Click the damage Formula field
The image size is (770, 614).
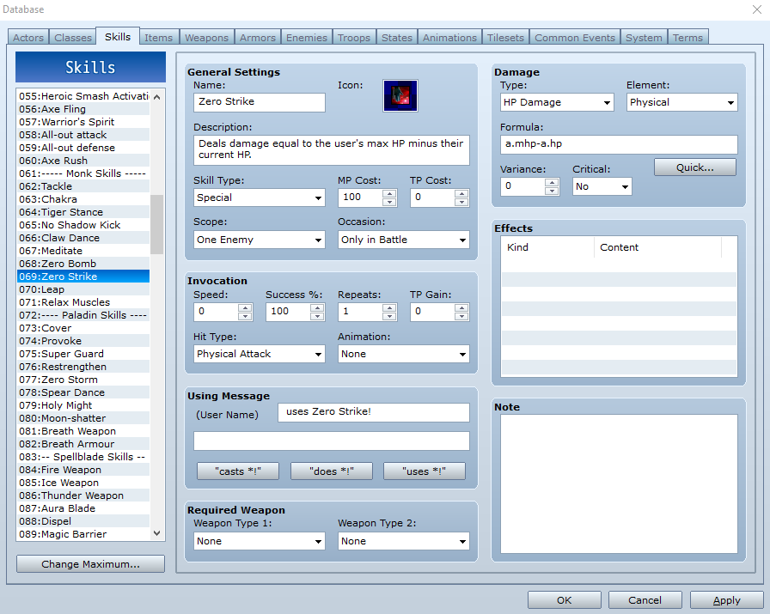tap(619, 144)
